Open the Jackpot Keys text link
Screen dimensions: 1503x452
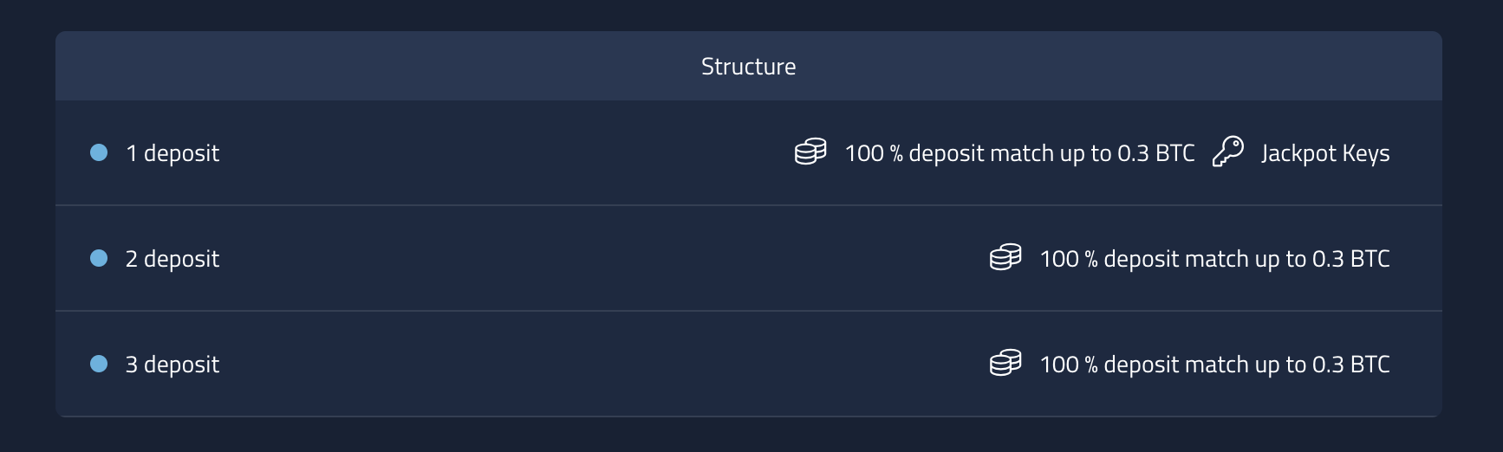pyautogui.click(x=1325, y=153)
